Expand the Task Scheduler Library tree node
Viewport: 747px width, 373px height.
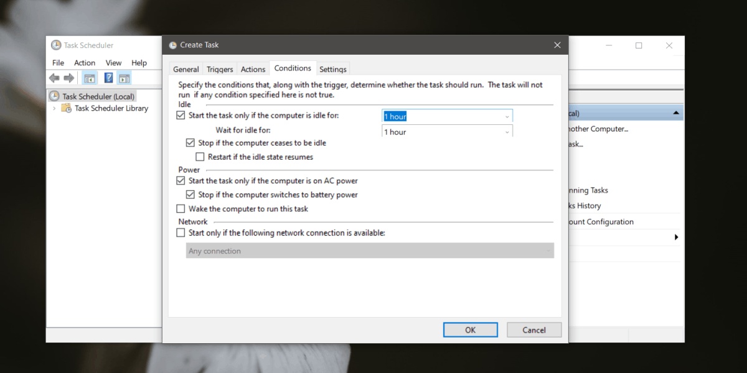pos(55,108)
